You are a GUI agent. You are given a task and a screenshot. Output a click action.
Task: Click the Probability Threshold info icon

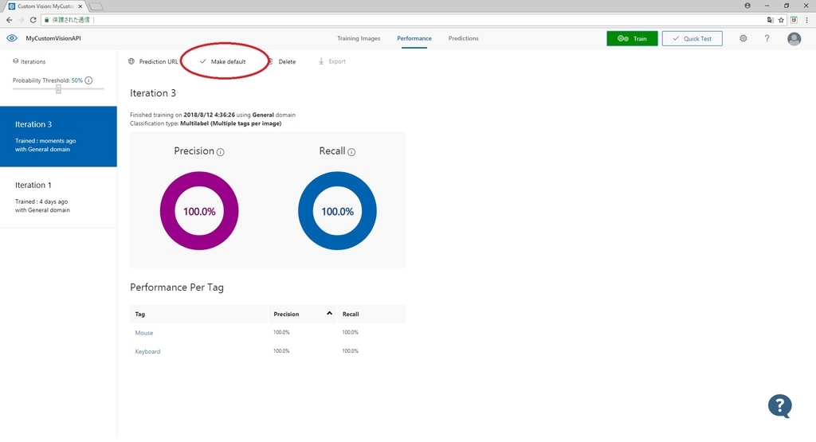(88, 80)
